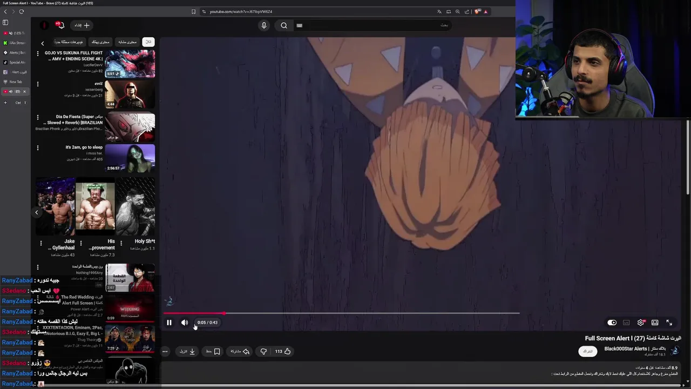Switch to the New Tab vertical tab

pyautogui.click(x=15, y=82)
